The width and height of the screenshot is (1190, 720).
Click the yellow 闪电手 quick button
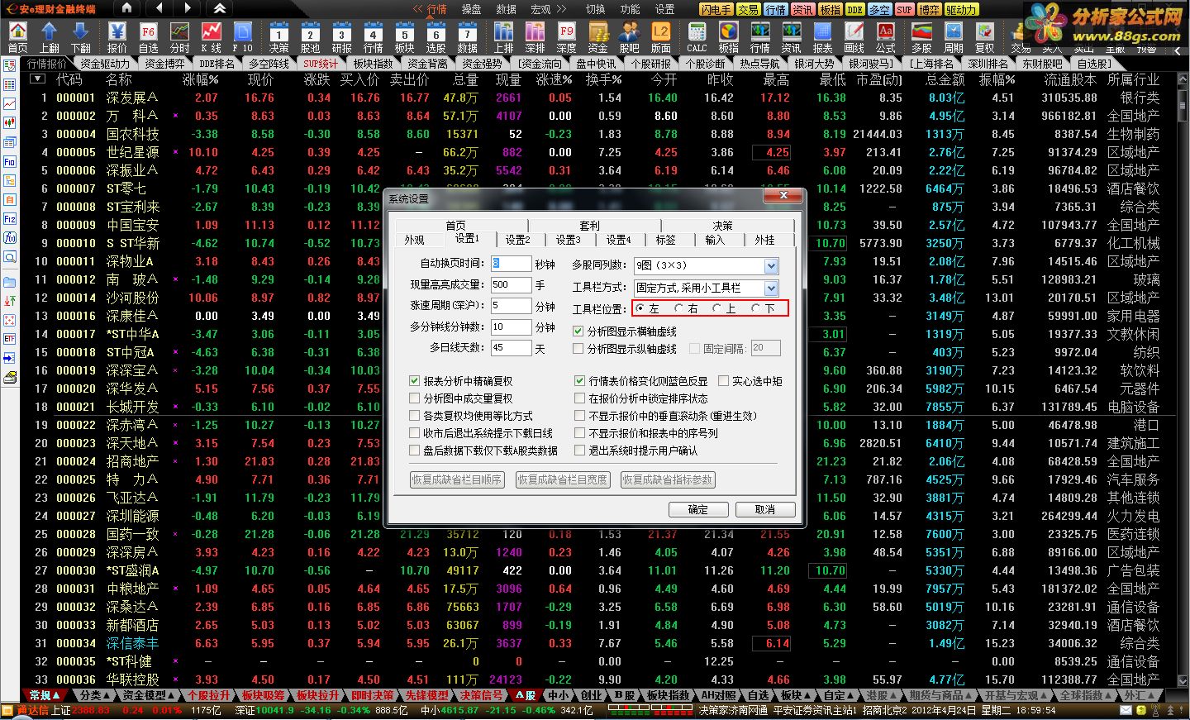click(716, 9)
